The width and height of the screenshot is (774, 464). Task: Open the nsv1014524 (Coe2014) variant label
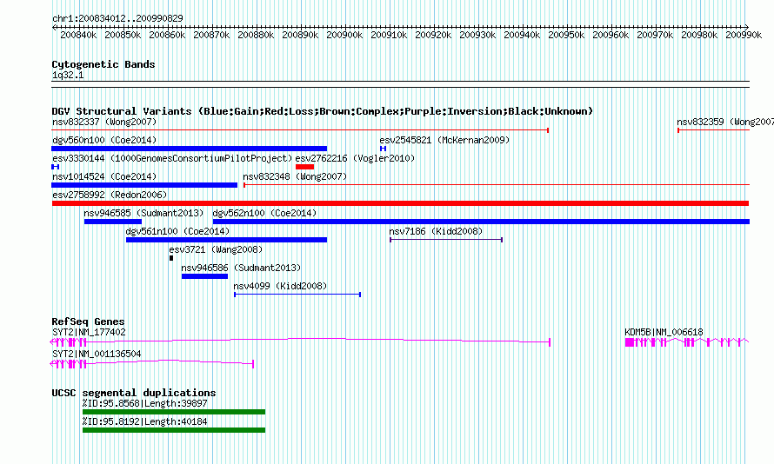tap(104, 176)
